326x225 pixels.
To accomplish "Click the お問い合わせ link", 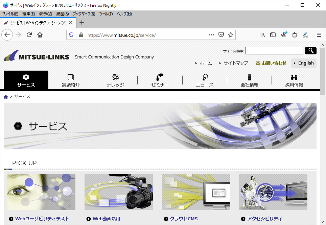I will pyautogui.click(x=271, y=63).
